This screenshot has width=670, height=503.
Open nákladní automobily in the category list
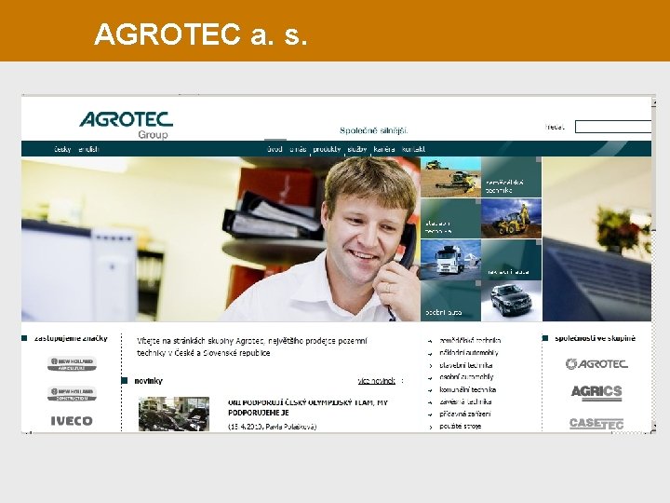coord(469,353)
